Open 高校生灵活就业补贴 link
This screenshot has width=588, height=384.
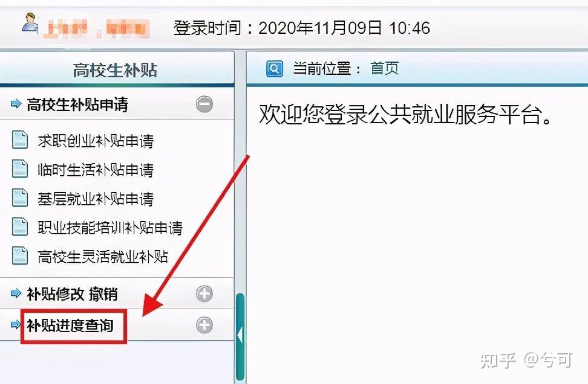(x=103, y=257)
